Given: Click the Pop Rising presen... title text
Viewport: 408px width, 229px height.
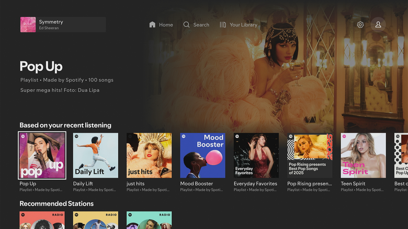Looking at the screenshot, I should [310, 184].
